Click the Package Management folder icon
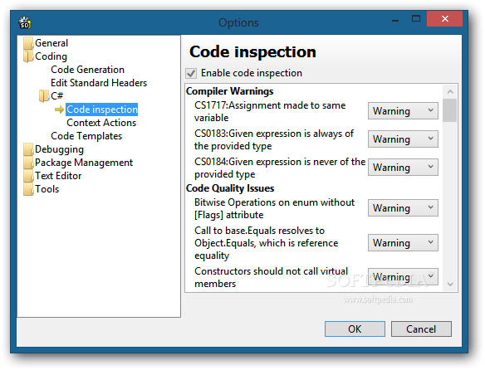The image size is (485, 370). (28, 163)
